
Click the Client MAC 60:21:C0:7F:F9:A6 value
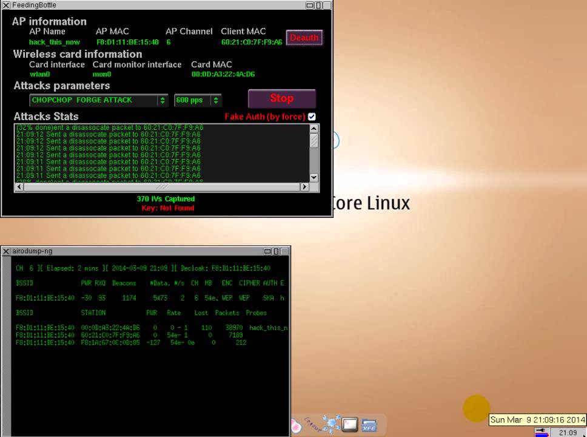point(252,42)
